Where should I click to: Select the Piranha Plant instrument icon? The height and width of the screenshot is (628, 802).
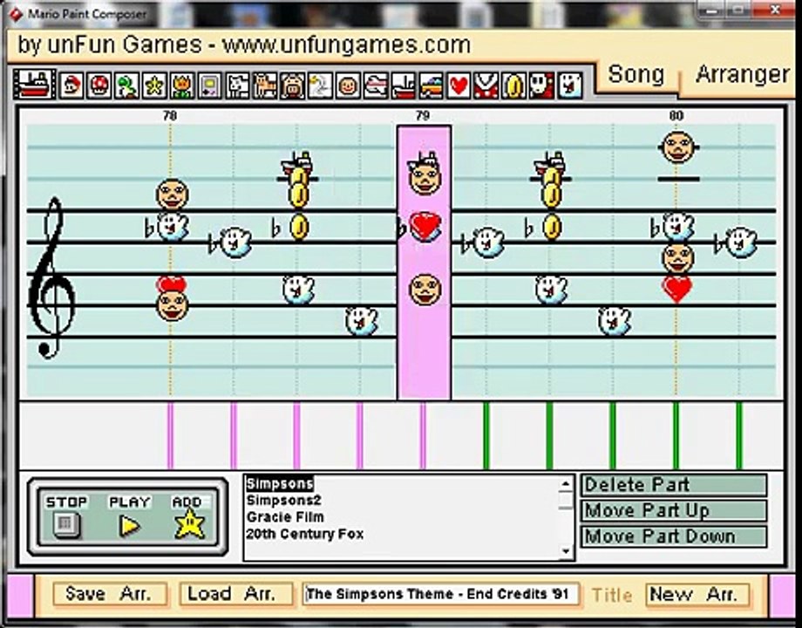(x=486, y=85)
